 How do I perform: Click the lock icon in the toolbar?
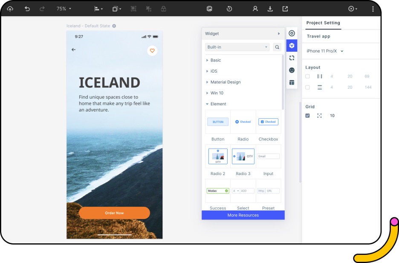coord(164,9)
